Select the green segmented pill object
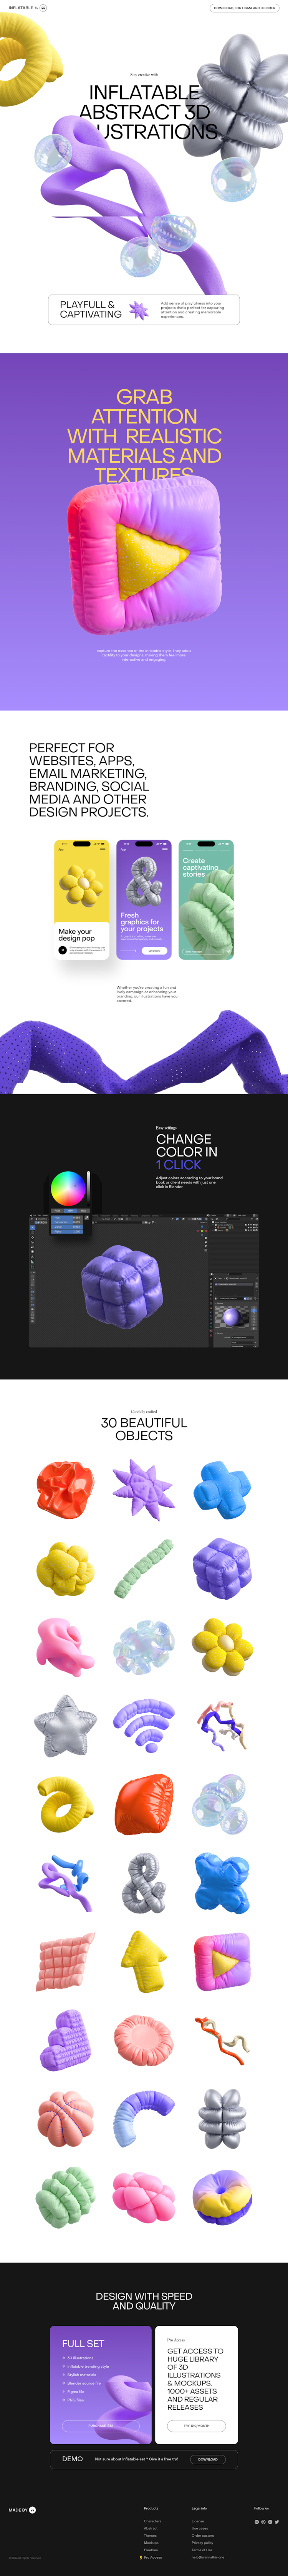The width and height of the screenshot is (288, 2576). pos(144,1568)
